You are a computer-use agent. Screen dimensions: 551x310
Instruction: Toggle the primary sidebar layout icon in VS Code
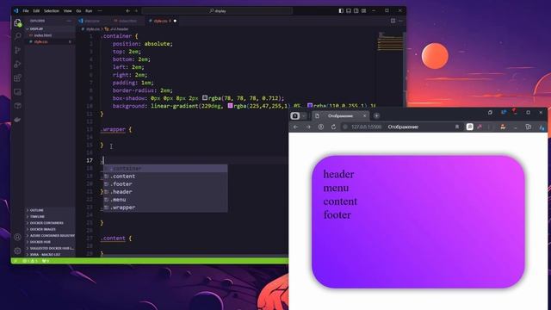coord(341,11)
